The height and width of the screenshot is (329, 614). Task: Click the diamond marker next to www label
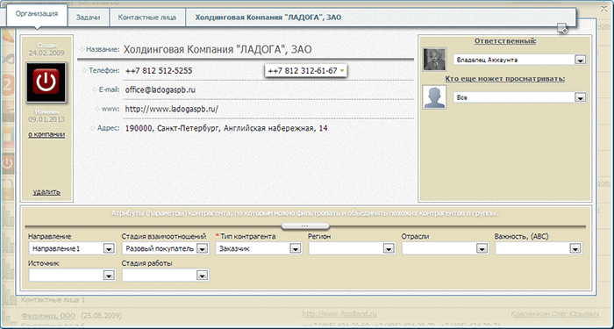pos(97,109)
